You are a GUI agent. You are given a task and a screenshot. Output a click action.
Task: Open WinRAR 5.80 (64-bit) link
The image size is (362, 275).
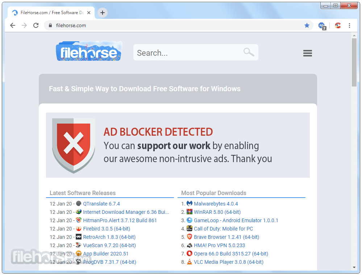click(x=217, y=212)
